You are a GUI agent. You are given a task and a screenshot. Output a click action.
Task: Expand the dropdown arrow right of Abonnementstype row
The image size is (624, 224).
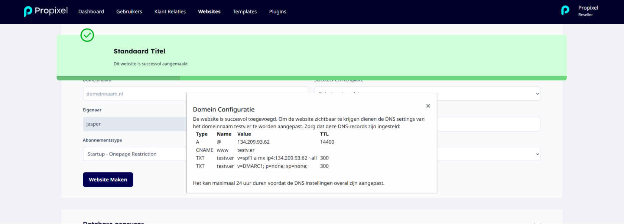537,154
